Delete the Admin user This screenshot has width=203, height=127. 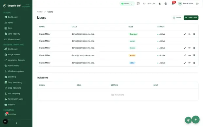coord(194,55)
